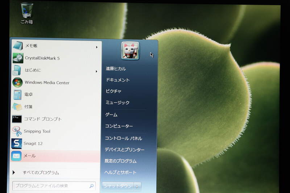
Task: Launch Snagit 12 by its label
Action: (33, 143)
